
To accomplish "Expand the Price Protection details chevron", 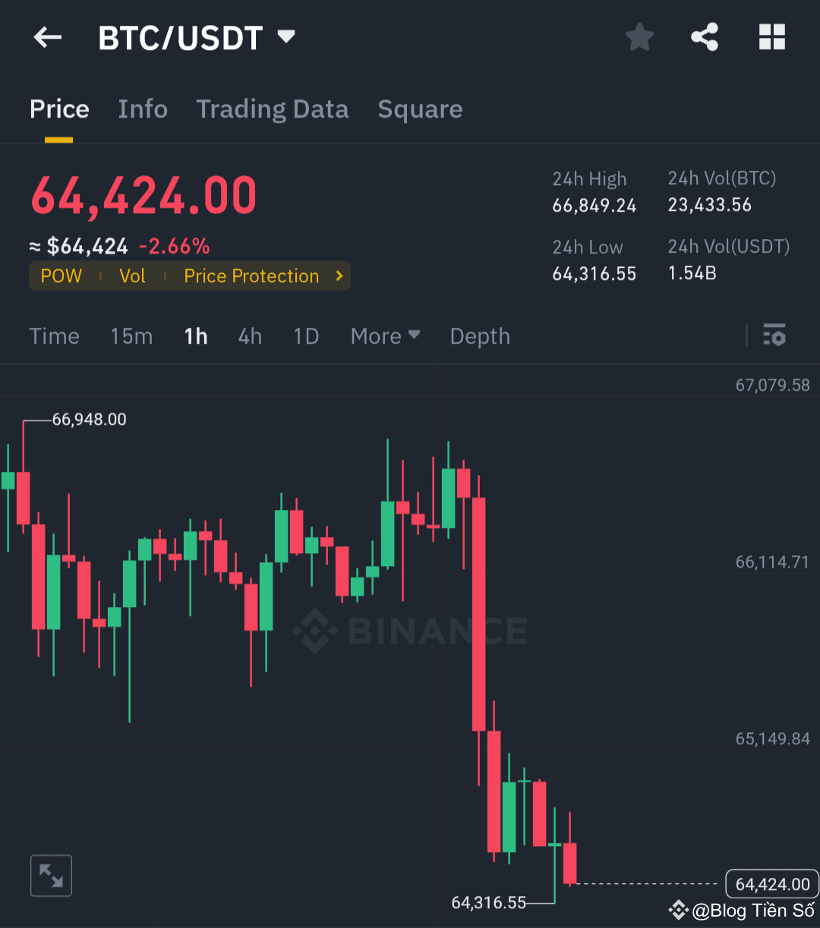I will click(x=339, y=275).
